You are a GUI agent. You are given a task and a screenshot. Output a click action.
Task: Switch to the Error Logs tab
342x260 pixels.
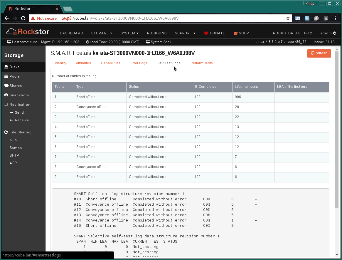coord(139,63)
